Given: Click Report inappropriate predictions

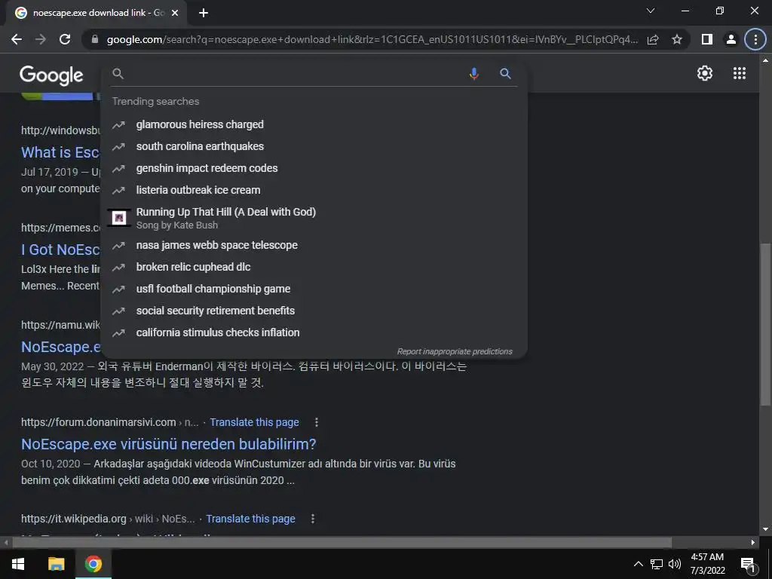Looking at the screenshot, I should [455, 351].
